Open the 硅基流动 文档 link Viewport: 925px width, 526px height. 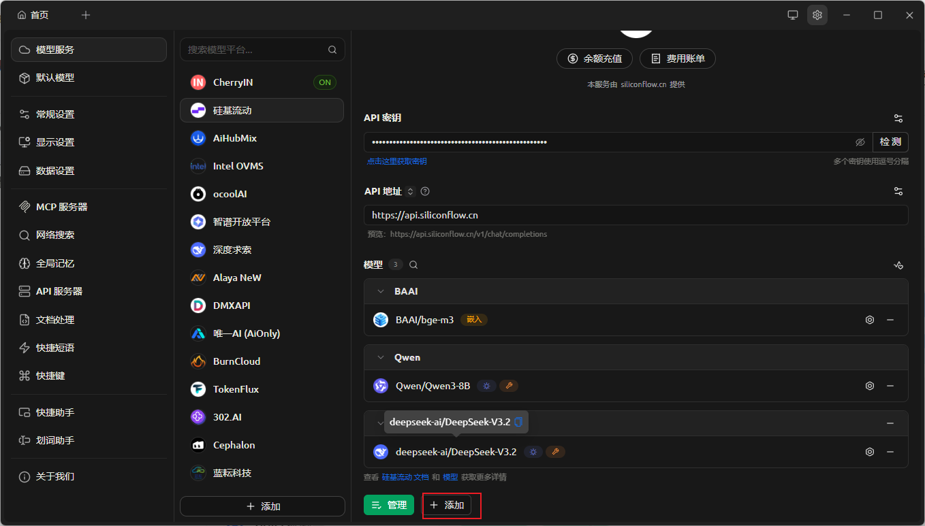tap(405, 477)
